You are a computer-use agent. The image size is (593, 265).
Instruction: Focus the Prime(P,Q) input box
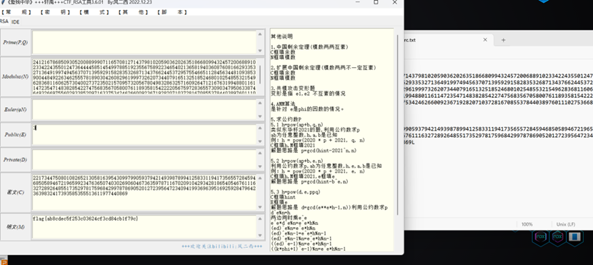coord(144,42)
